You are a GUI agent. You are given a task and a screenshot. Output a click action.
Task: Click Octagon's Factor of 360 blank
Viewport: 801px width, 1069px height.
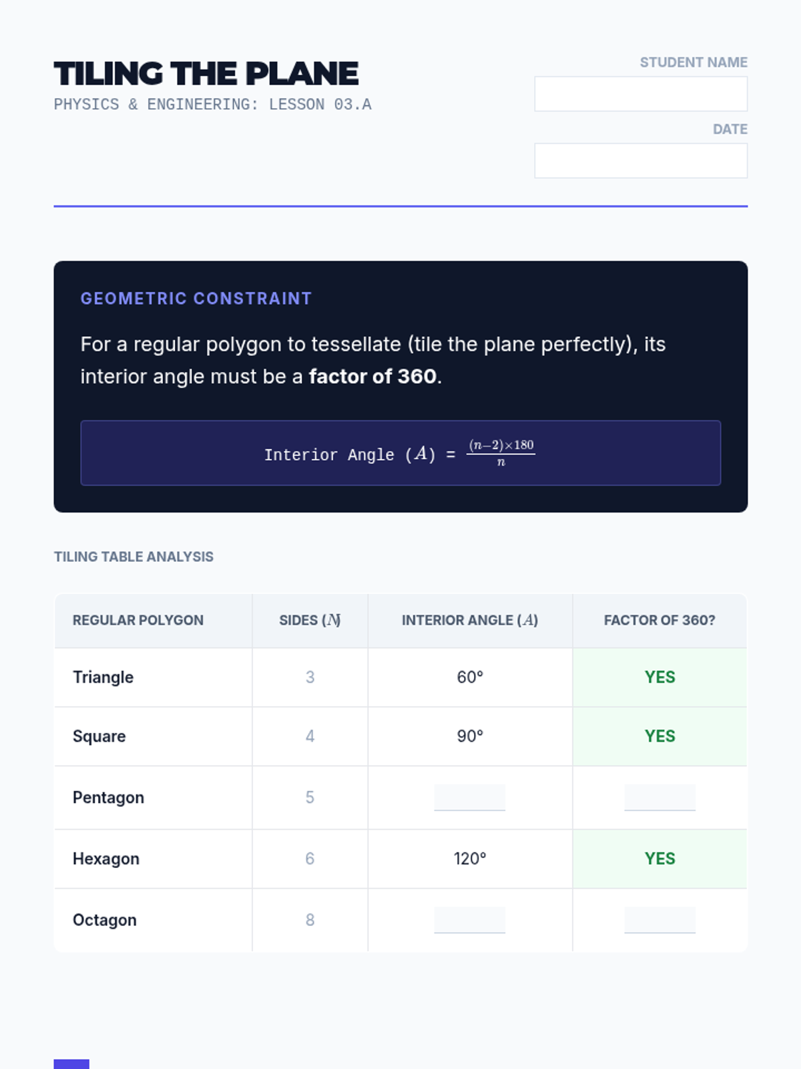659,920
